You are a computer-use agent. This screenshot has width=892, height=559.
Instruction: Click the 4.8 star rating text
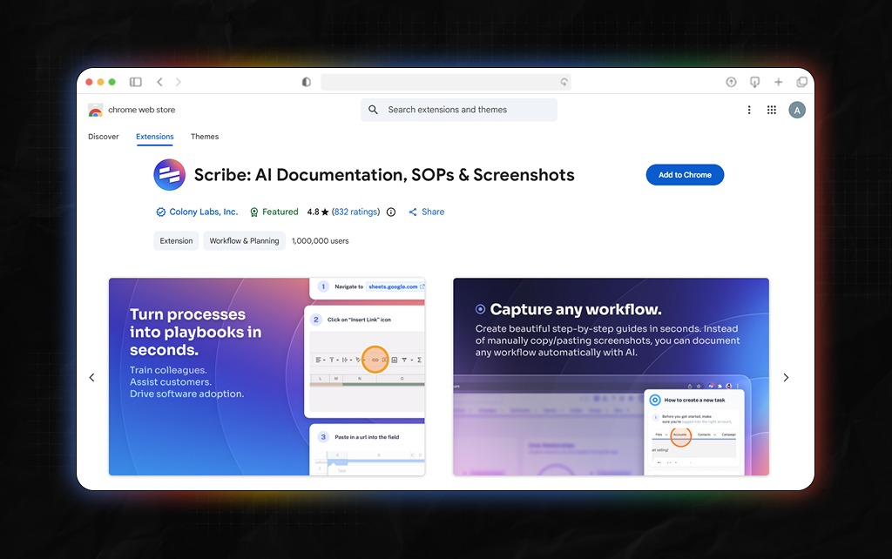[x=318, y=212]
